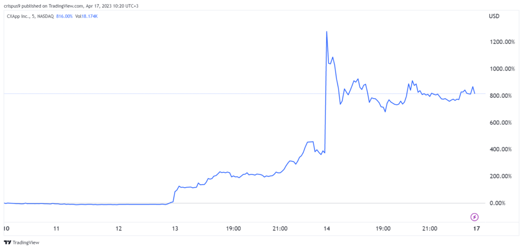This screenshot has height=249, width=523.
Task: Click the 816.00% change value in legend
Action: (x=64, y=16)
